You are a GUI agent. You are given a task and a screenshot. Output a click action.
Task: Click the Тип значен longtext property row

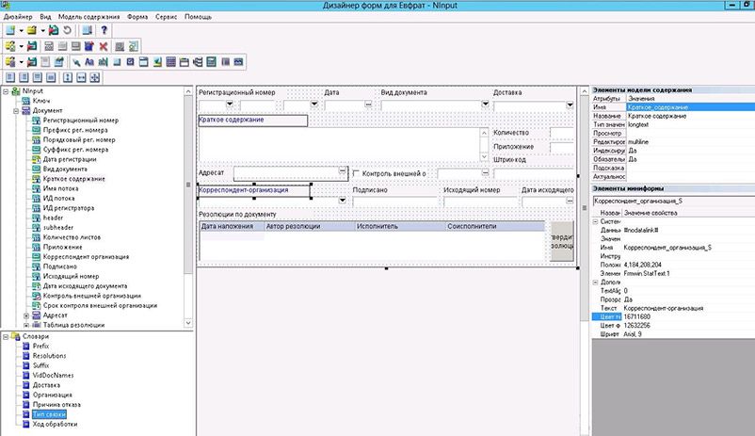tap(673, 125)
